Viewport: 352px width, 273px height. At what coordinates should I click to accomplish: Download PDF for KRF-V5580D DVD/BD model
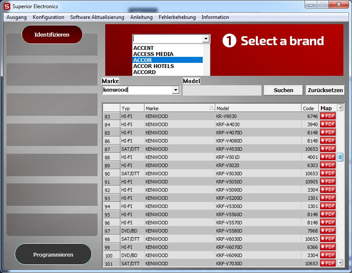pos(328,231)
